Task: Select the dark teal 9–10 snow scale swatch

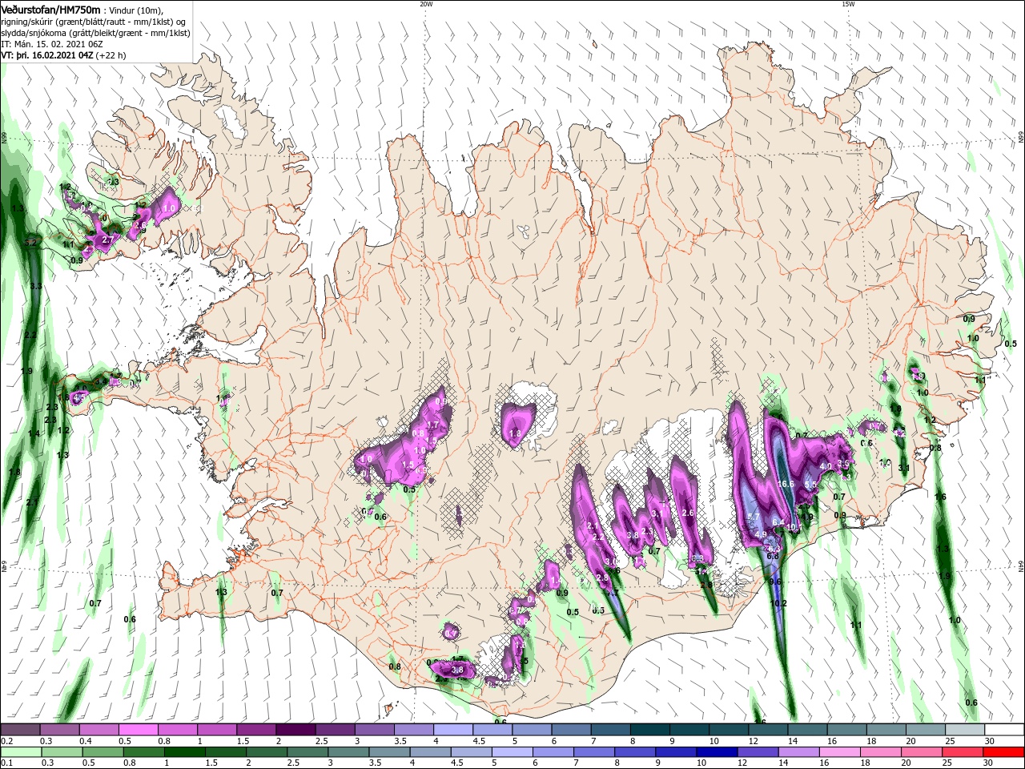Action: coord(689,730)
